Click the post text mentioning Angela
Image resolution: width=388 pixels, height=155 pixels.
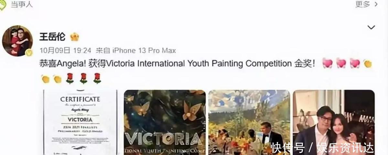point(177,63)
